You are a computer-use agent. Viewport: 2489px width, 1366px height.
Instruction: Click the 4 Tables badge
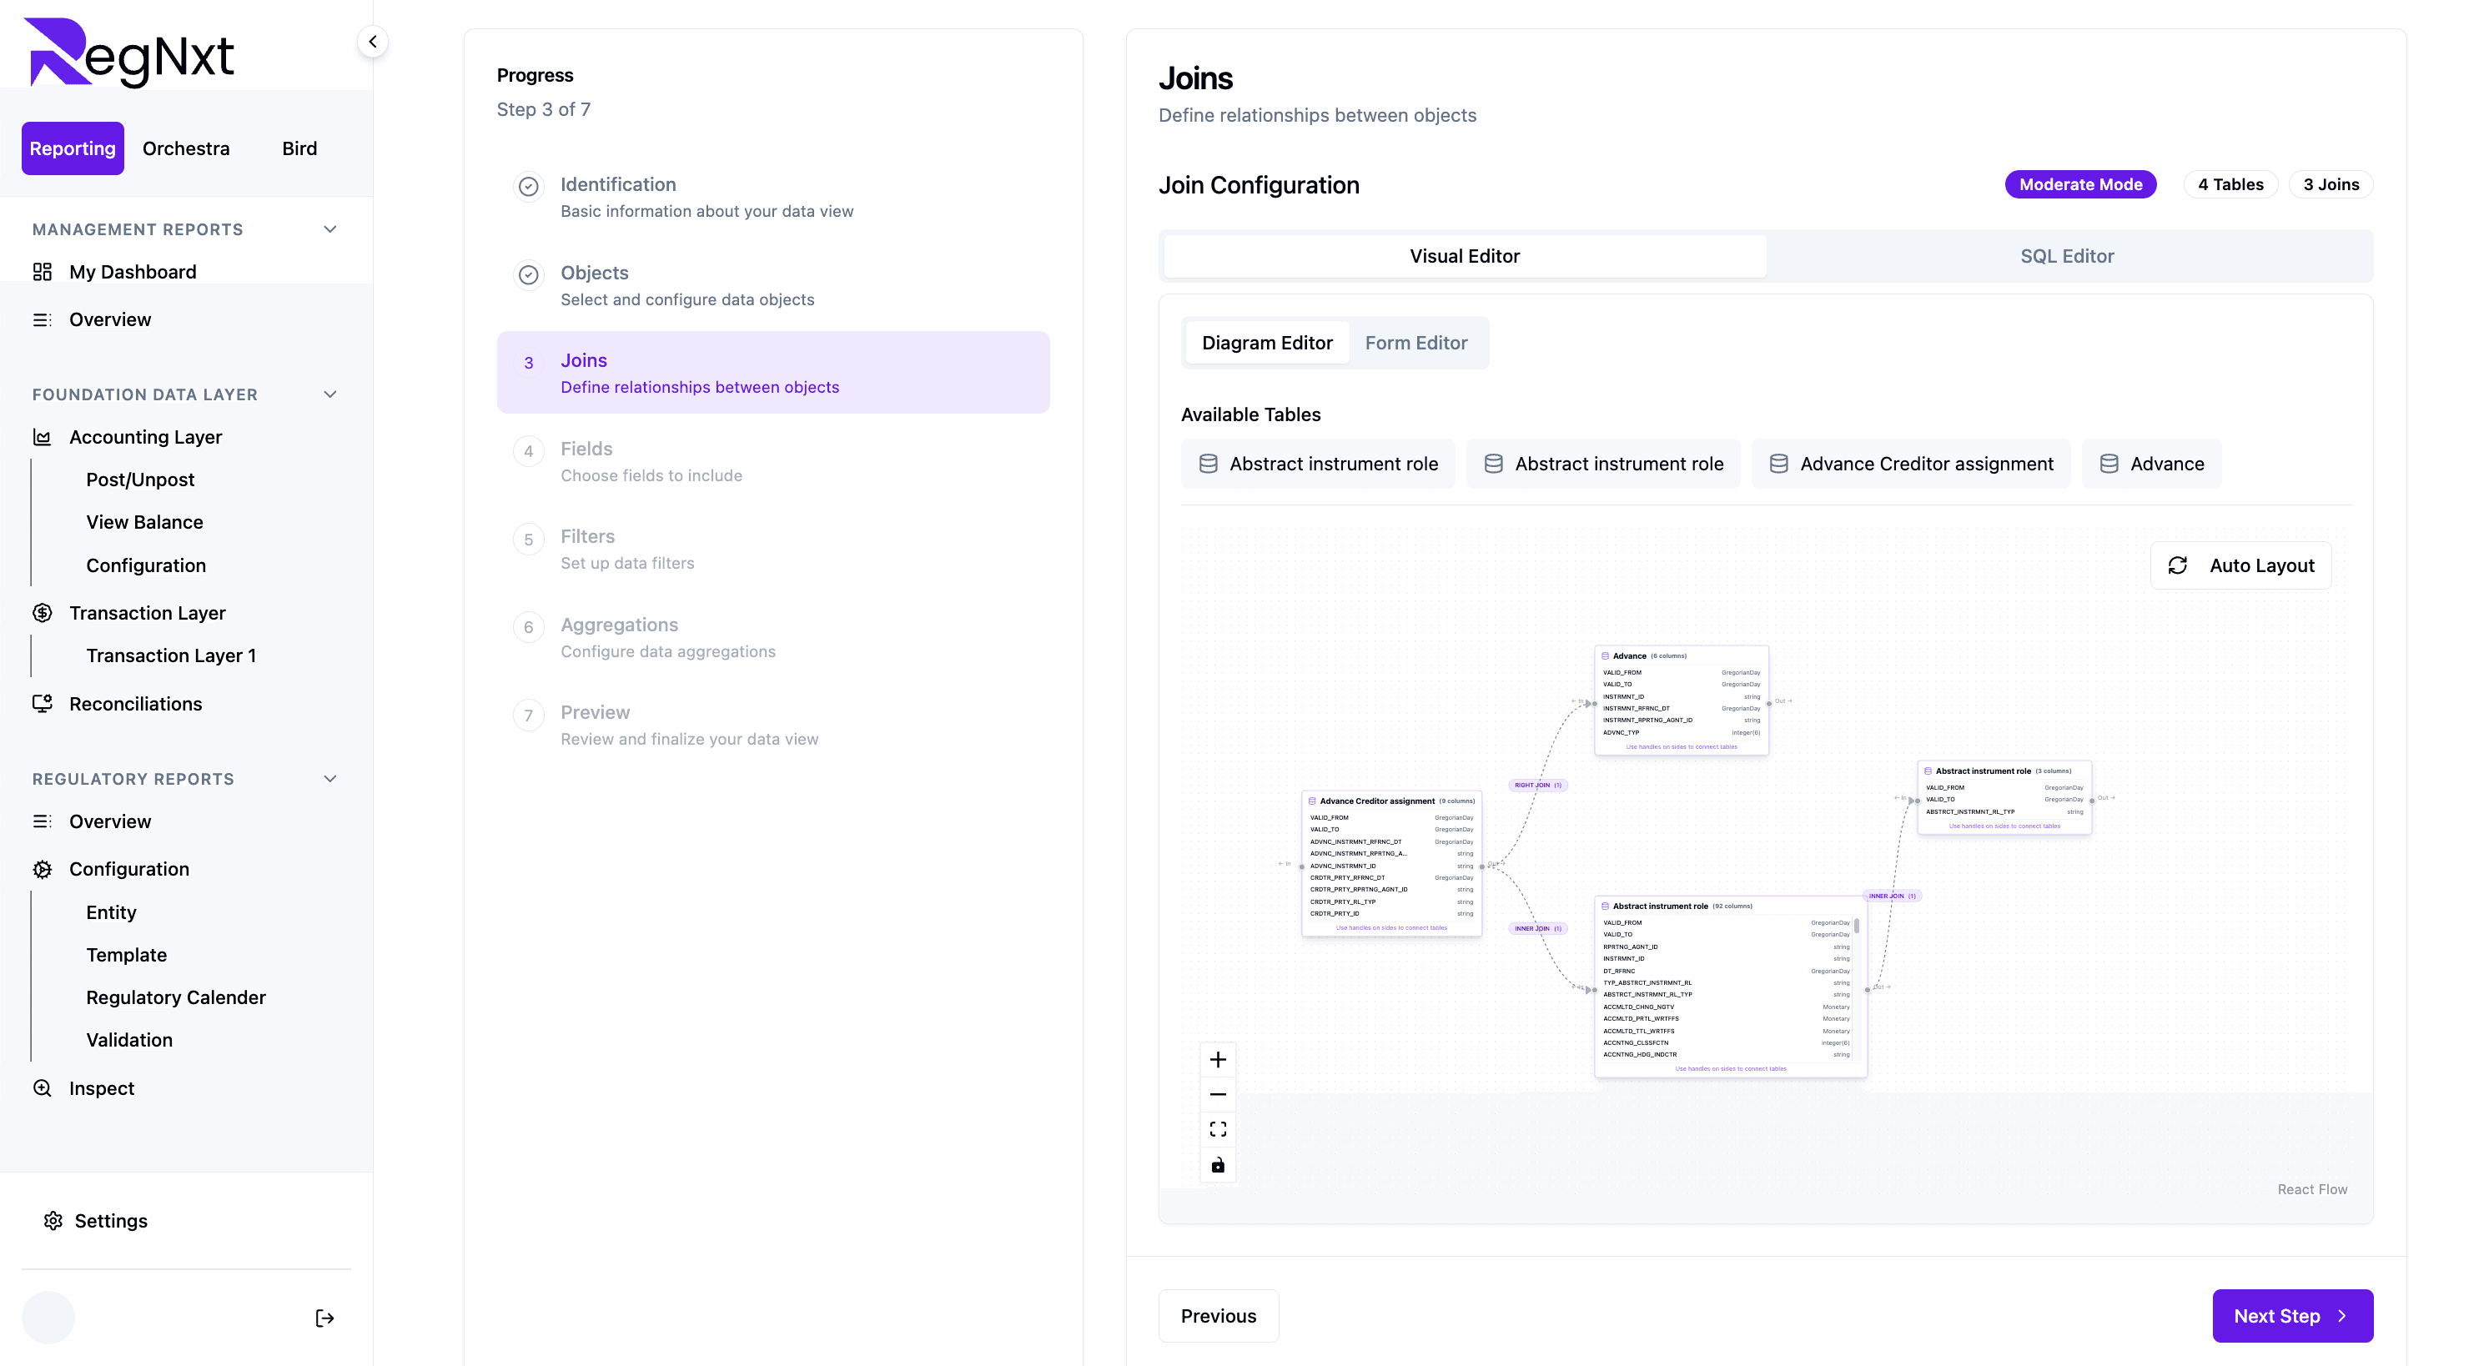click(2230, 184)
